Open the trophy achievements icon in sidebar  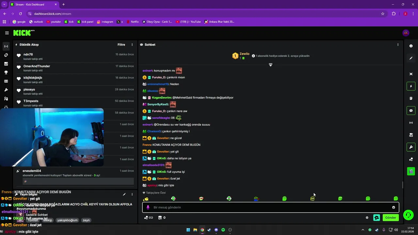pos(6,72)
